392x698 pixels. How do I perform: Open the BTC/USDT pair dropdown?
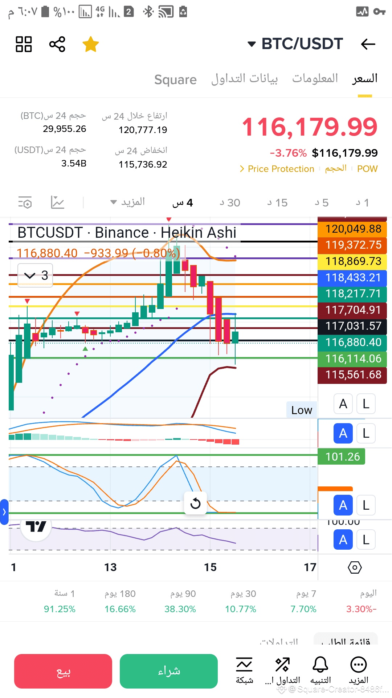295,44
